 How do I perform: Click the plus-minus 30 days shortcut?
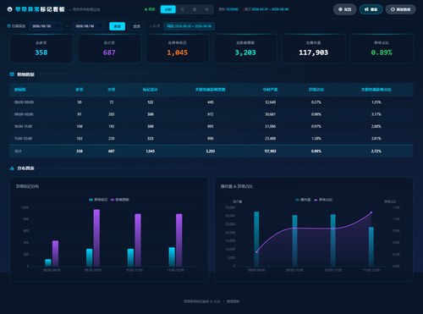(155, 26)
